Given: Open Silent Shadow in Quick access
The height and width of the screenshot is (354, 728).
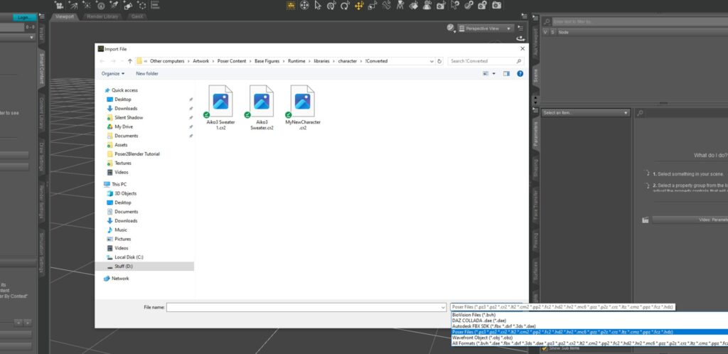Looking at the screenshot, I should pyautogui.click(x=129, y=117).
